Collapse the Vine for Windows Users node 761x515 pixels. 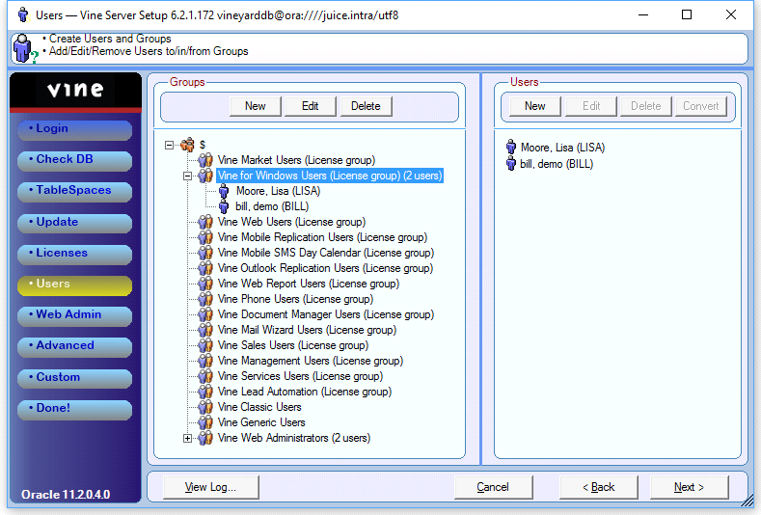[187, 176]
